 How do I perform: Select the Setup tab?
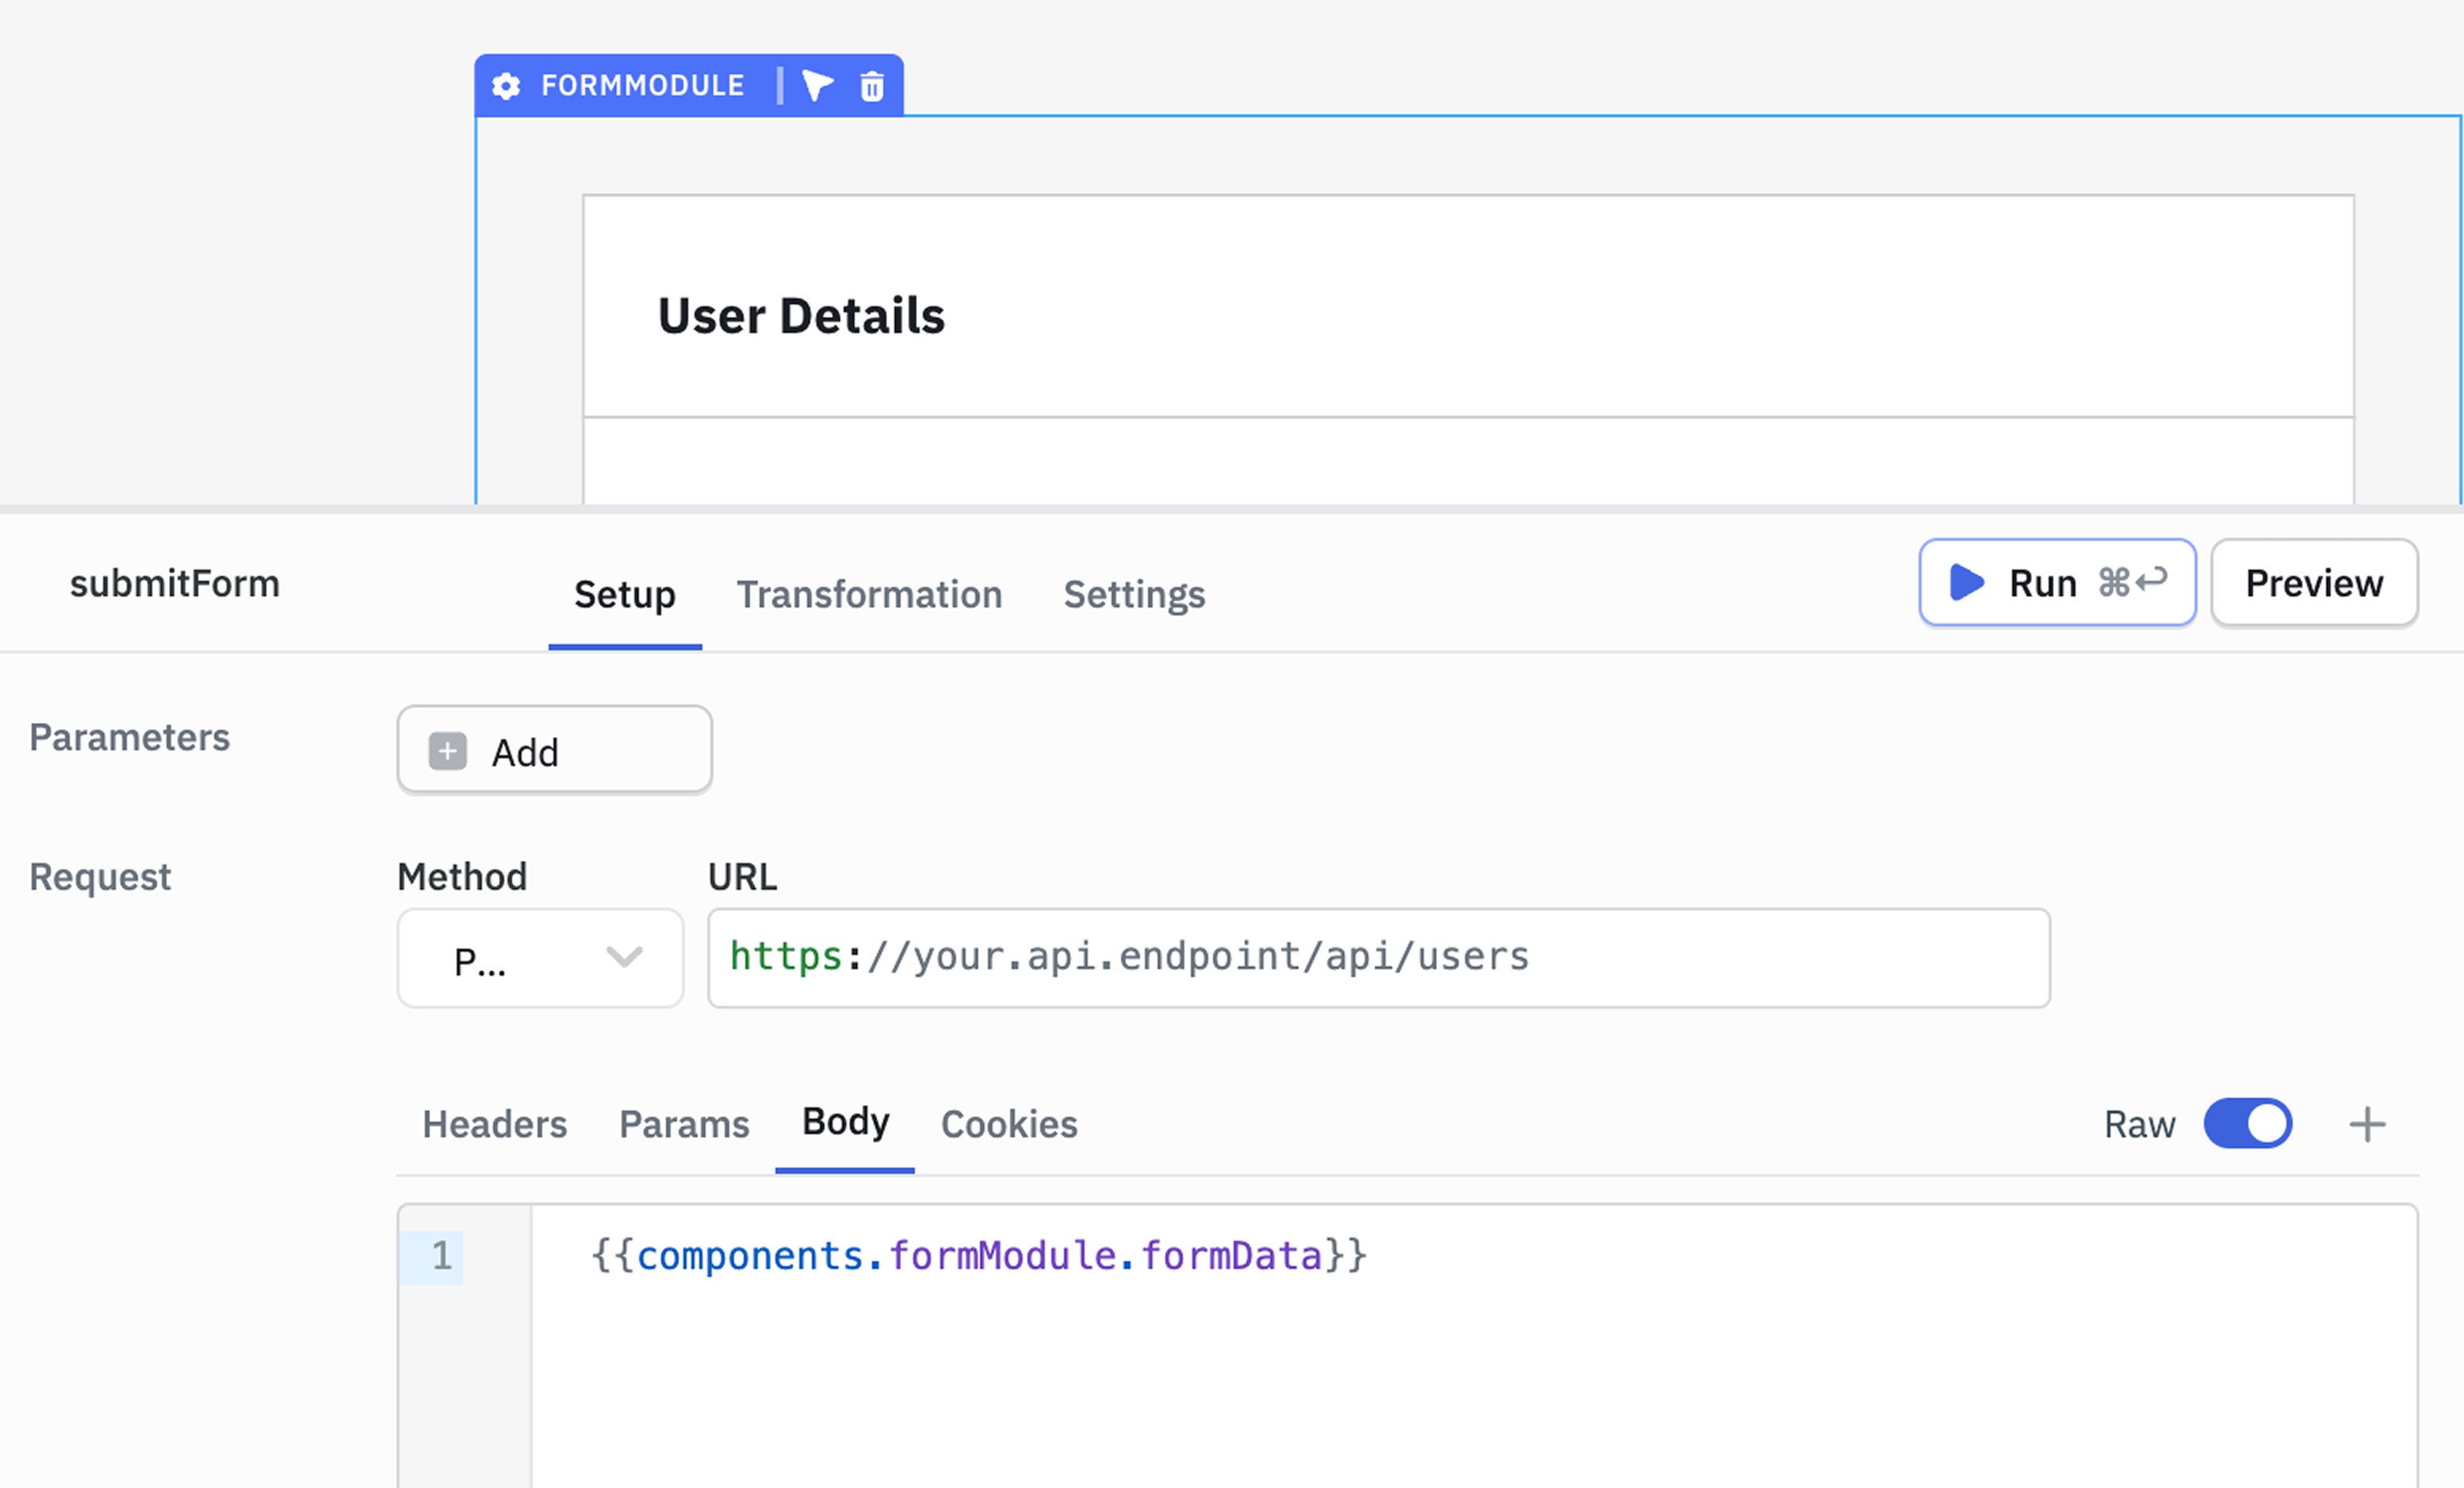(624, 594)
